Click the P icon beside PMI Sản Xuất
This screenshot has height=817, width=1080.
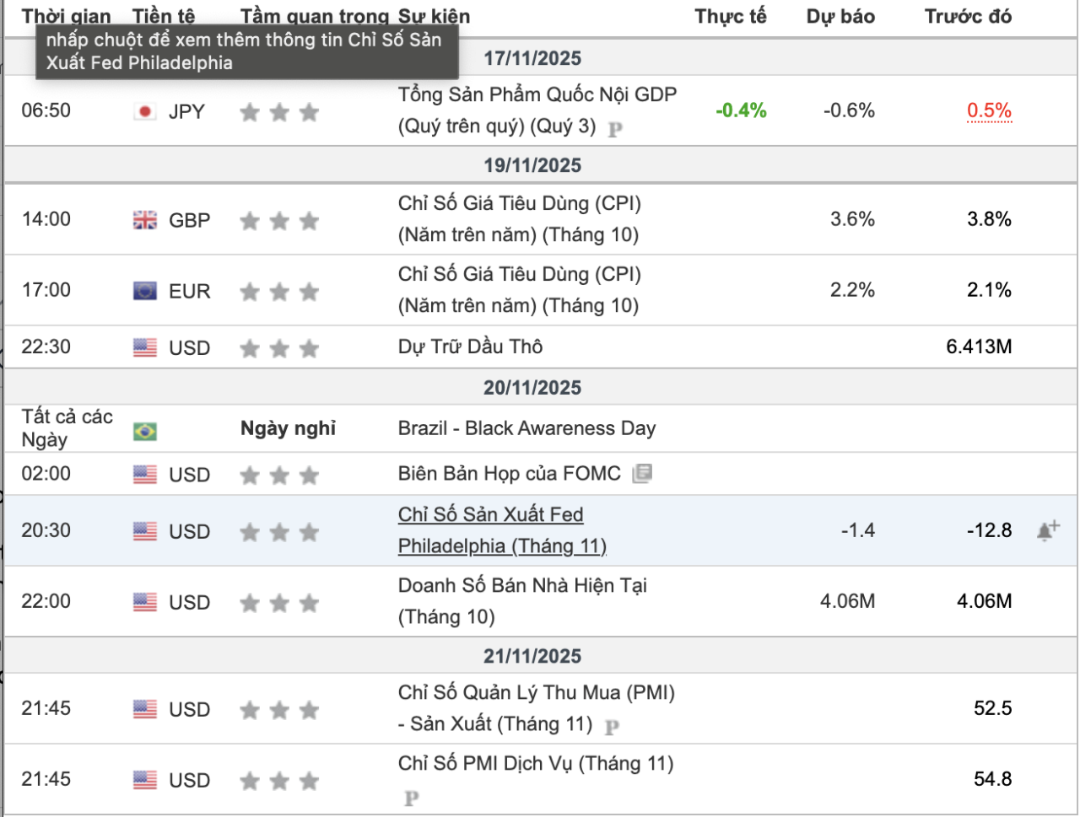(612, 726)
